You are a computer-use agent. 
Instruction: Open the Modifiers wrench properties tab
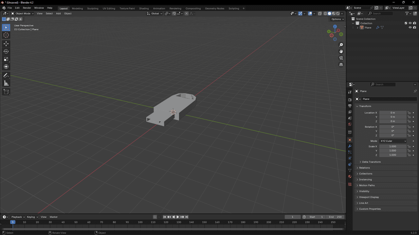coord(350,146)
